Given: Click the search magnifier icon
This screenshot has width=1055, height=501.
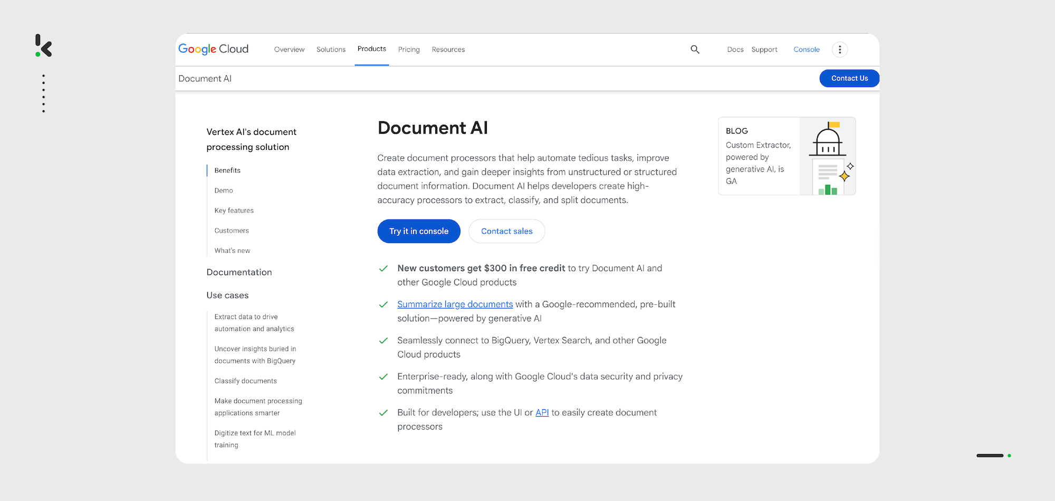Looking at the screenshot, I should [x=695, y=50].
